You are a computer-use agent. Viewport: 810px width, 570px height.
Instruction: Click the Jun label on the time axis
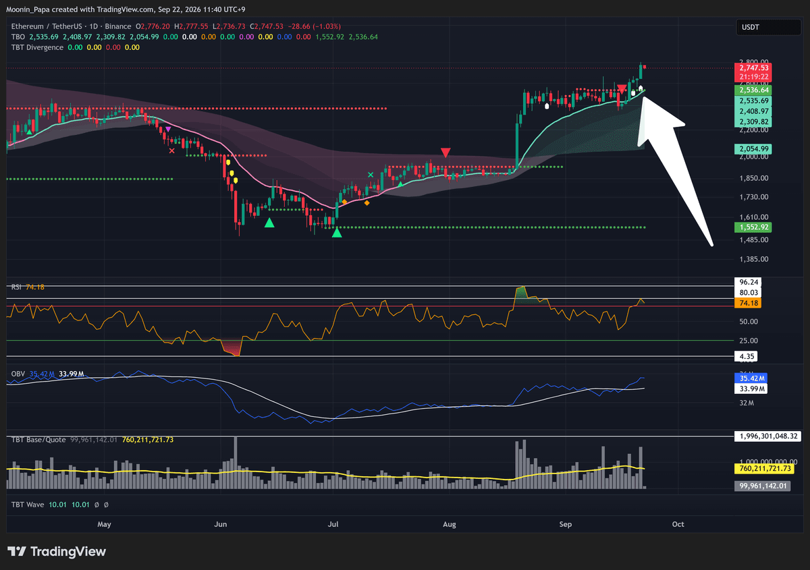pyautogui.click(x=219, y=524)
